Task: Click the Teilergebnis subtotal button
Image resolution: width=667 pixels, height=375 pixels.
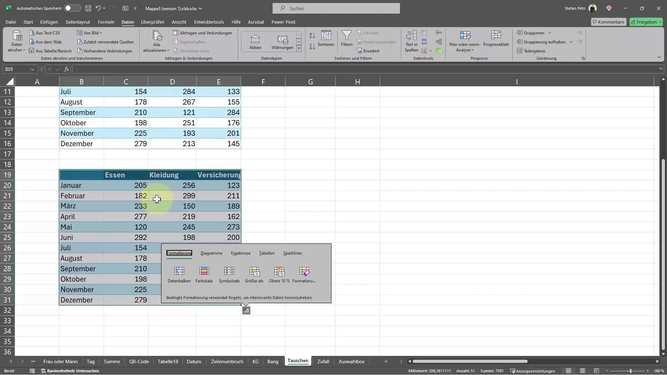Action: pos(531,51)
